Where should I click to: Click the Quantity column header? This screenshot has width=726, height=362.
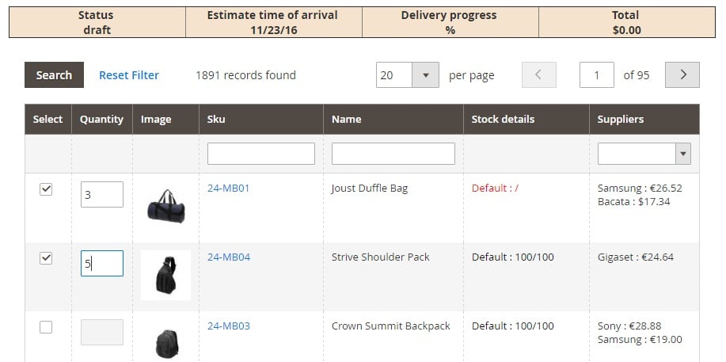(x=101, y=119)
